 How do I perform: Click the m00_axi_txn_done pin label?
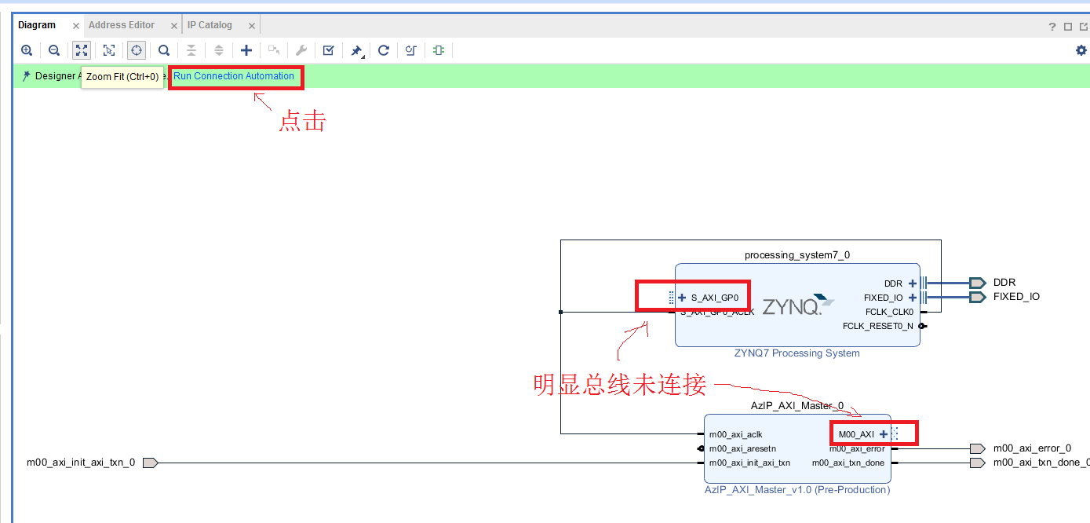[x=848, y=463]
